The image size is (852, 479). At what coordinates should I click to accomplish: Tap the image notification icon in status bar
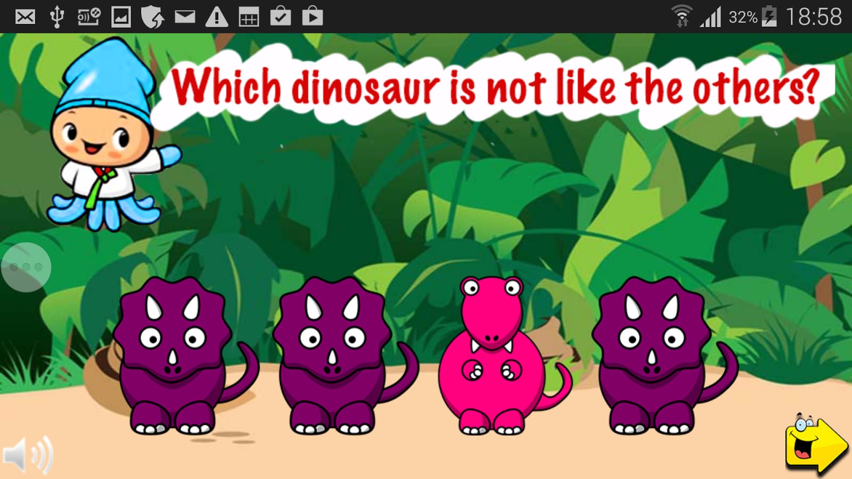[121, 17]
